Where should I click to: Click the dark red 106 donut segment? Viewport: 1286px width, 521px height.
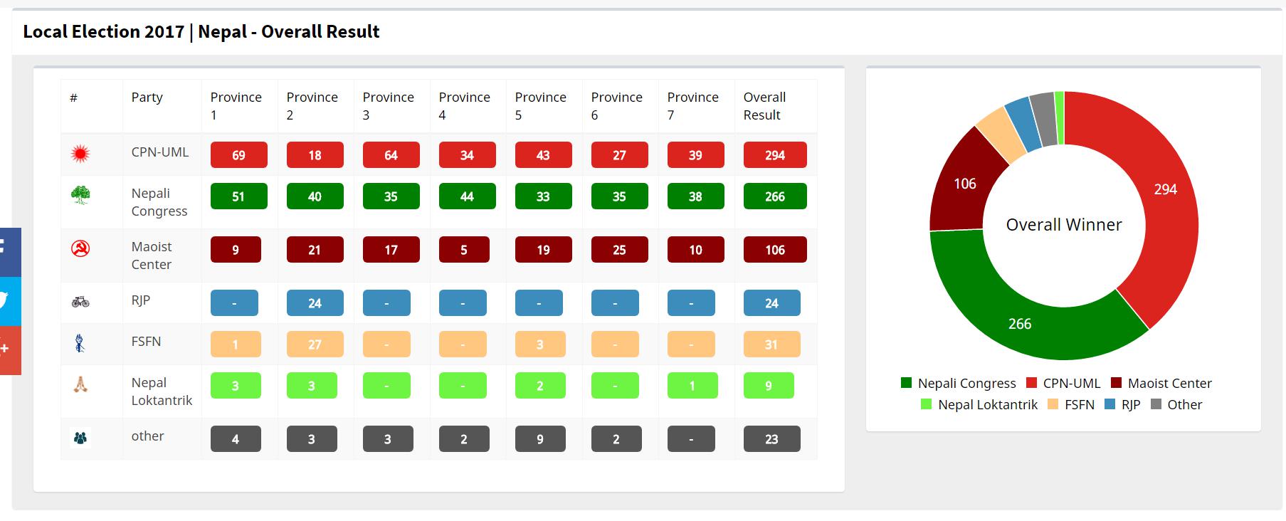coord(965,184)
